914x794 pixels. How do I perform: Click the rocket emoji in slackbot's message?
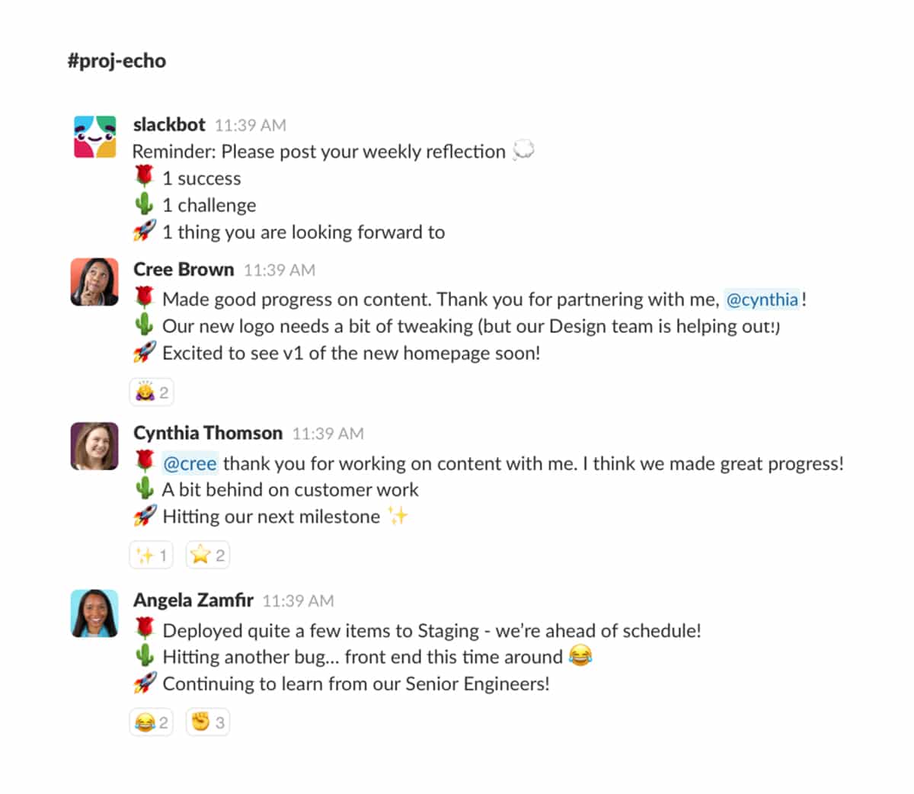click(x=144, y=231)
